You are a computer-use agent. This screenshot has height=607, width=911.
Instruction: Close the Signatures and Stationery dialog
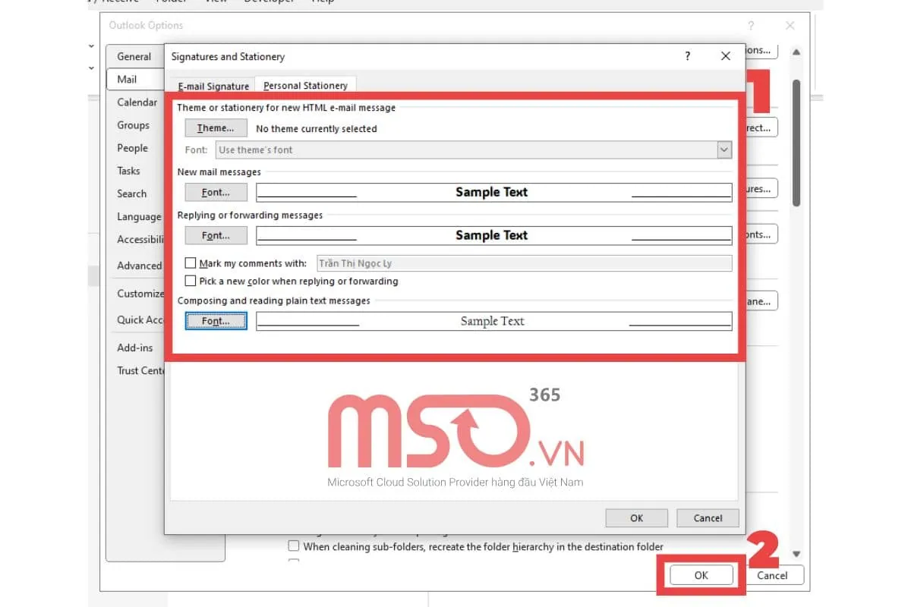pyautogui.click(x=726, y=56)
